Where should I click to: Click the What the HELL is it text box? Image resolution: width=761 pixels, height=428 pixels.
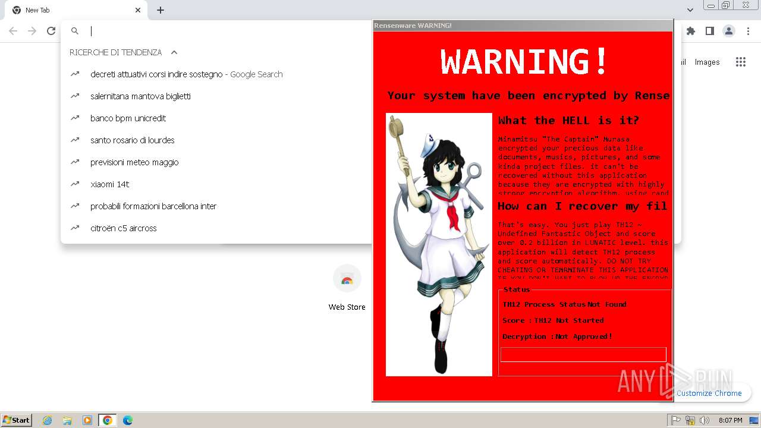[584, 165]
